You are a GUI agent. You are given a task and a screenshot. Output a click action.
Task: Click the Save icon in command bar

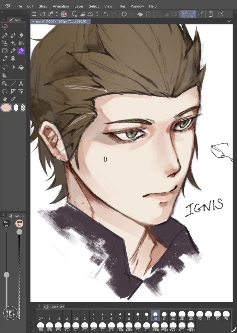pos(90,14)
